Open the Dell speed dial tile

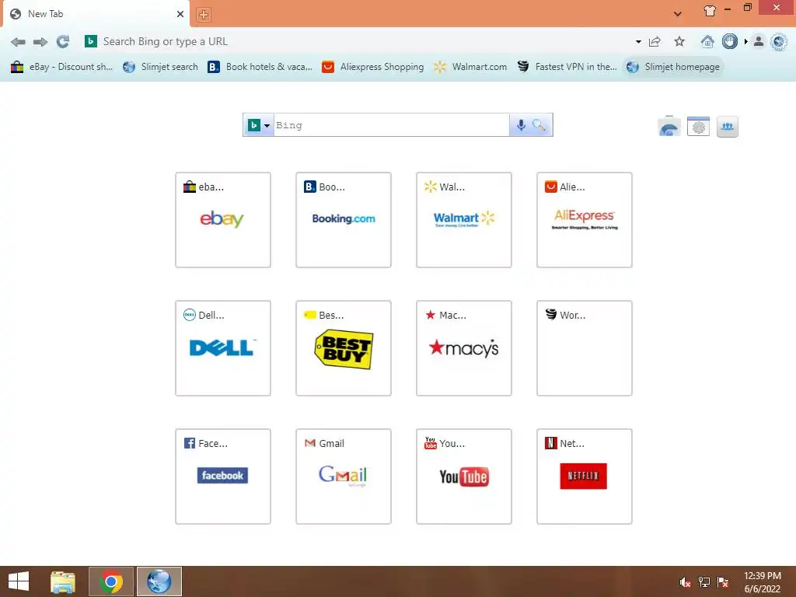click(223, 348)
